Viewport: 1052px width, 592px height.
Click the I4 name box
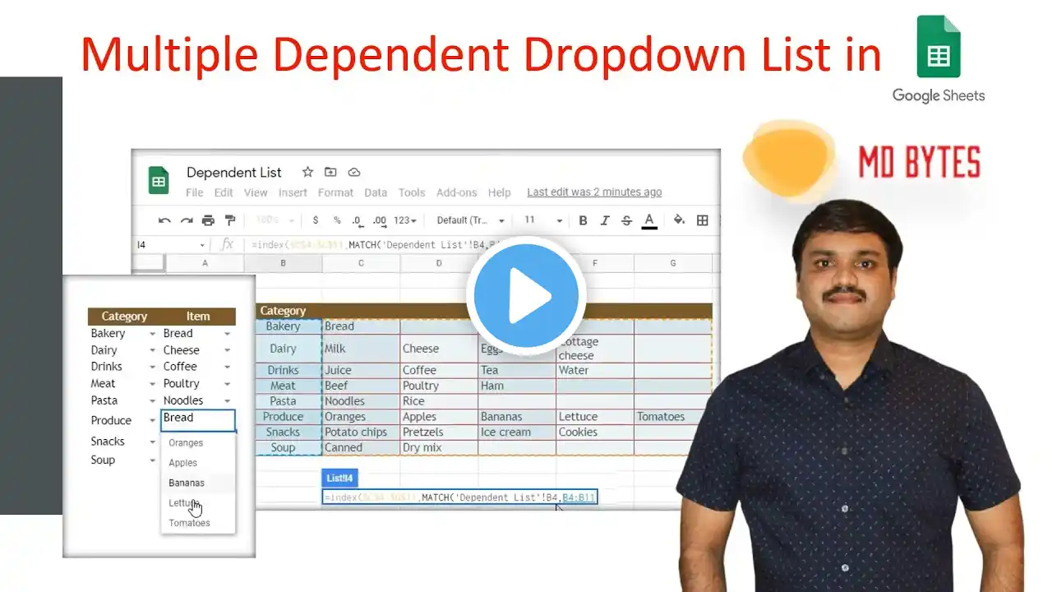tap(169, 245)
